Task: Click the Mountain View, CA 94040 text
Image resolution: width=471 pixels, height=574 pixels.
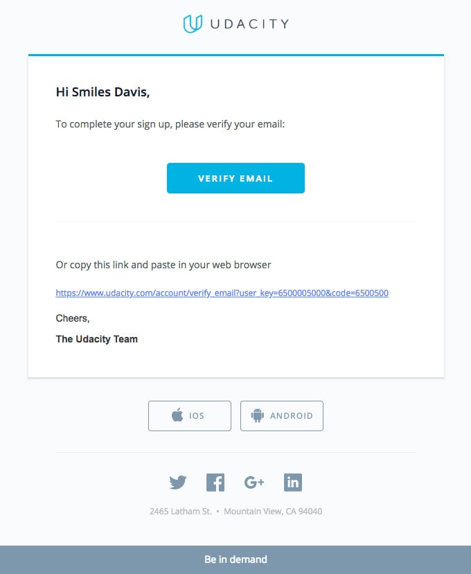Action: click(x=273, y=512)
